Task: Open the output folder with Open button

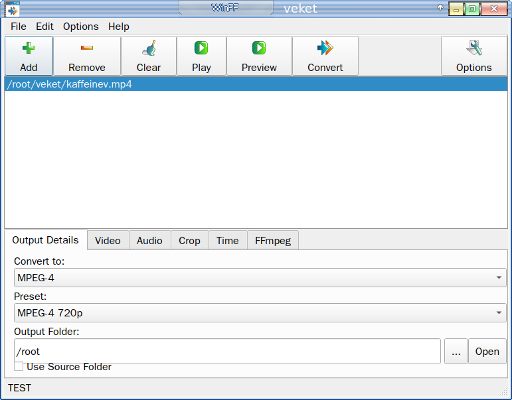Action: point(487,352)
